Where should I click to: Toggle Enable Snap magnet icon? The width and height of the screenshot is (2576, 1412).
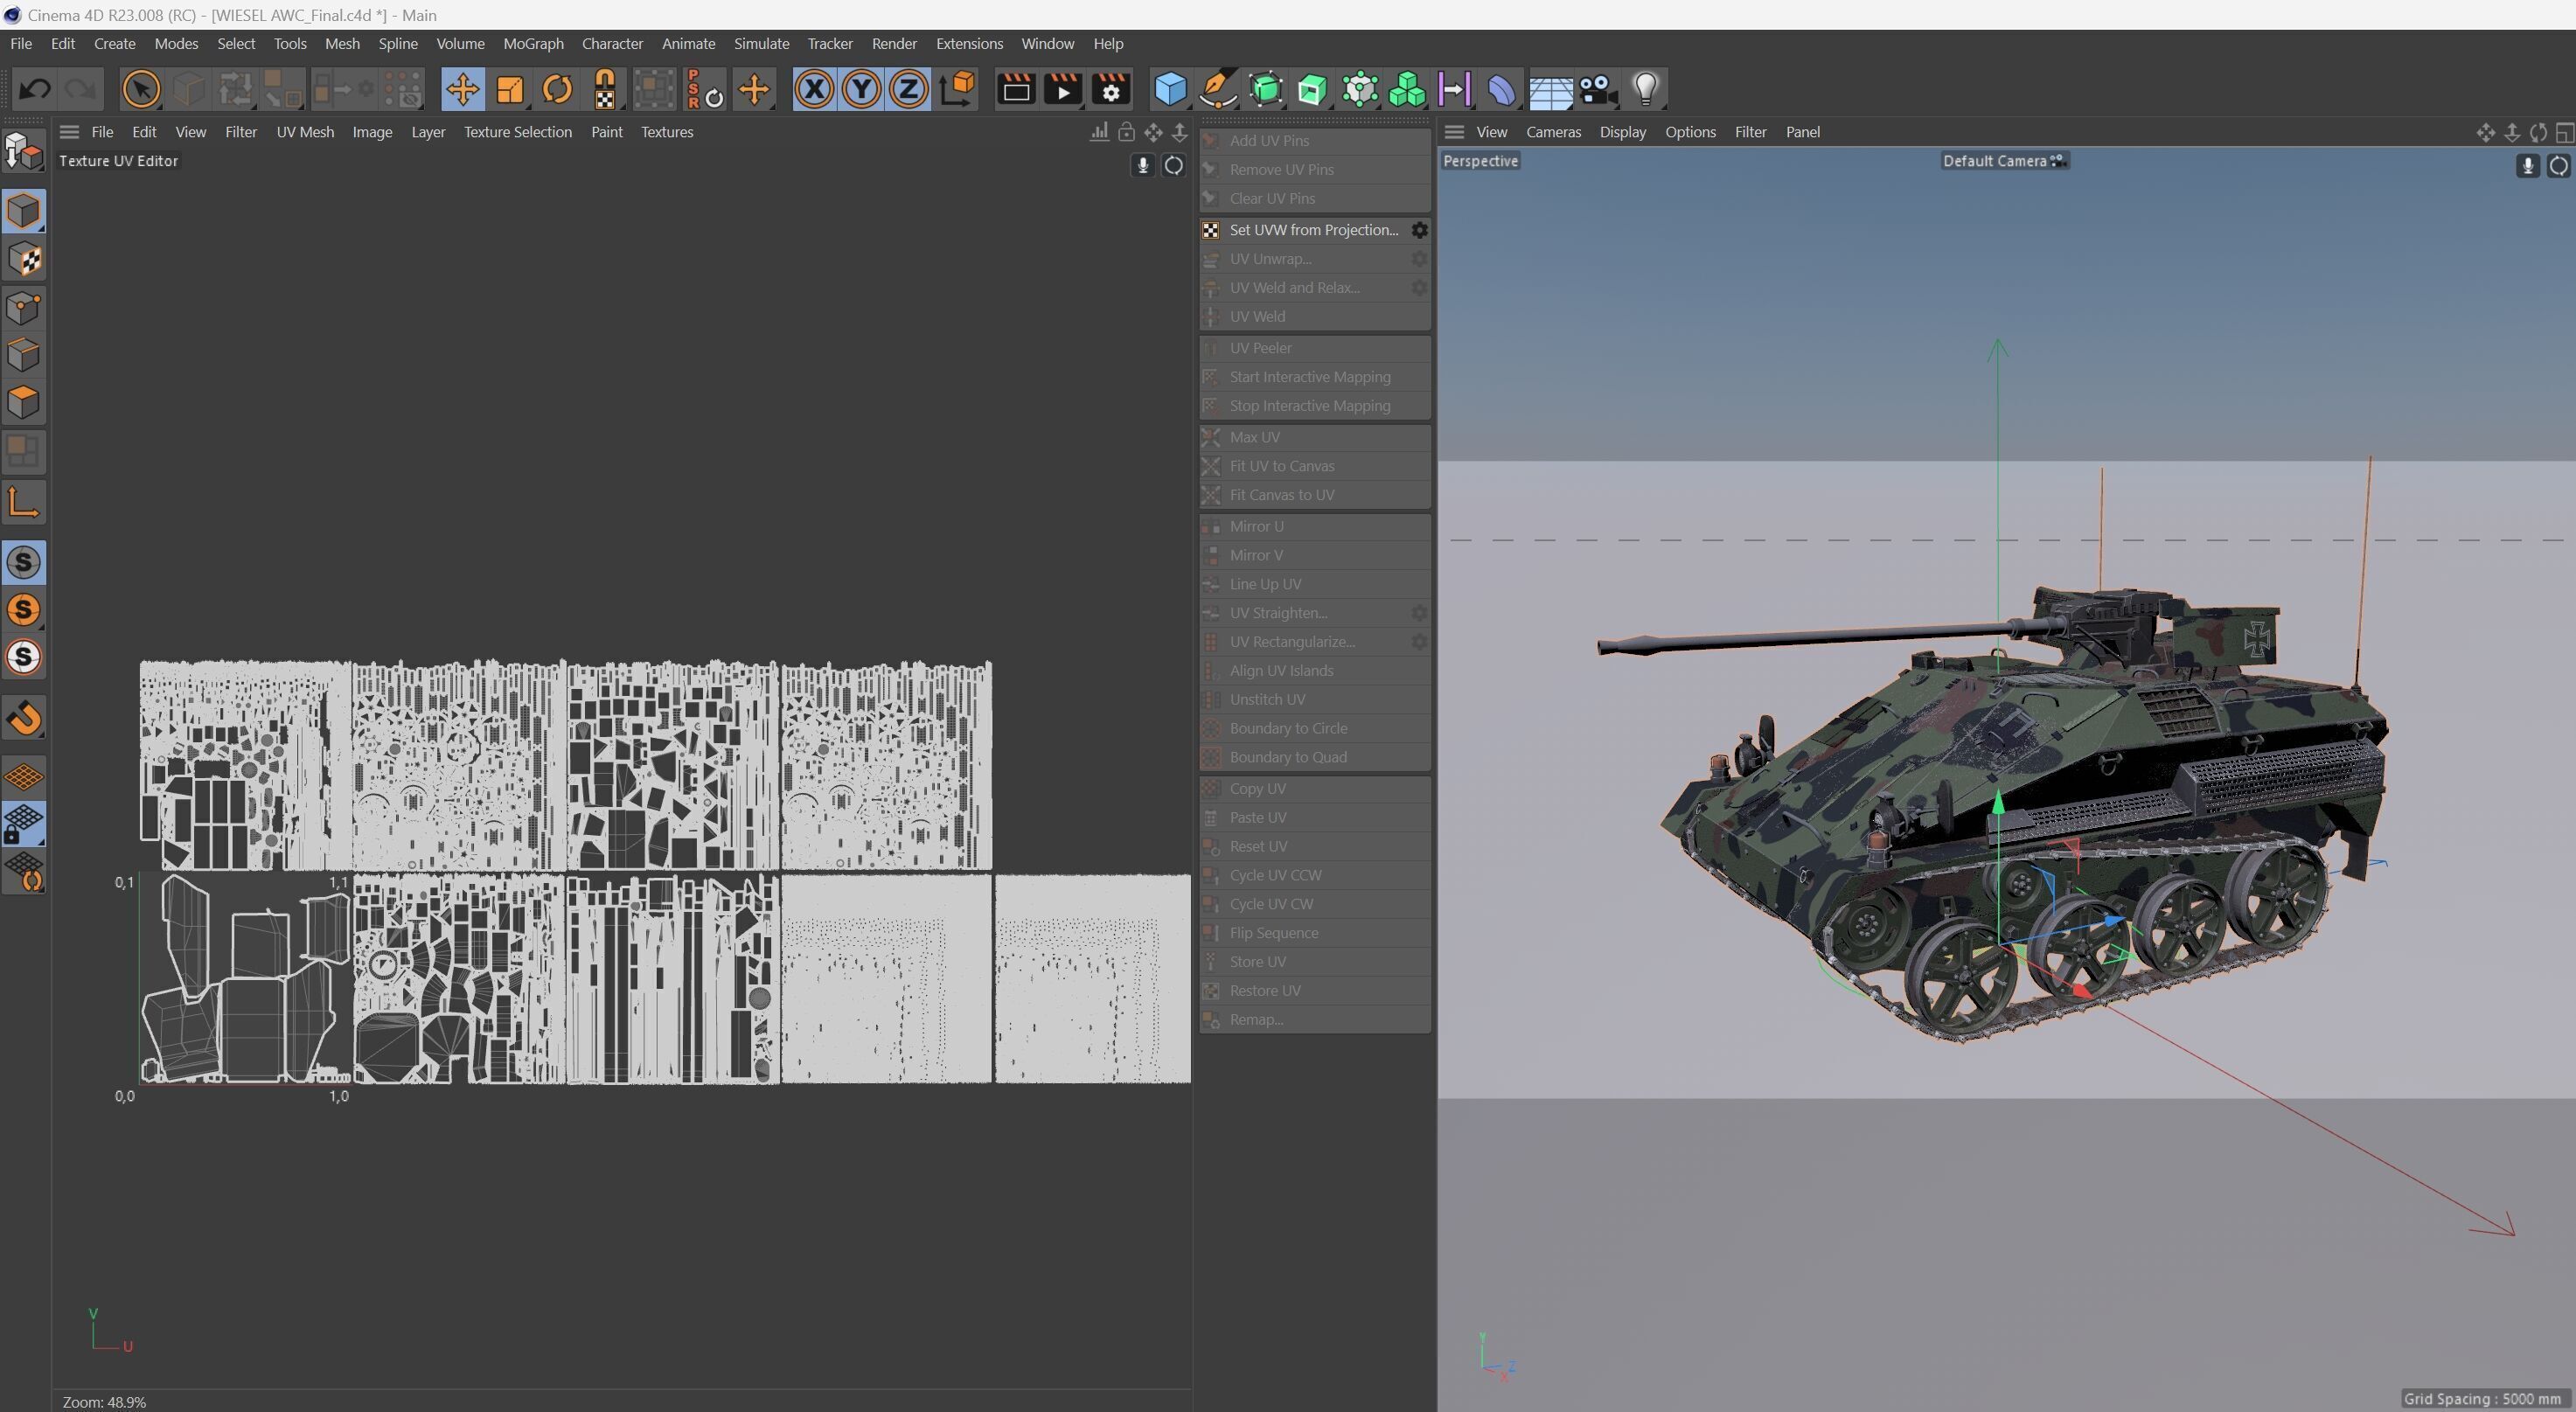tap(24, 718)
